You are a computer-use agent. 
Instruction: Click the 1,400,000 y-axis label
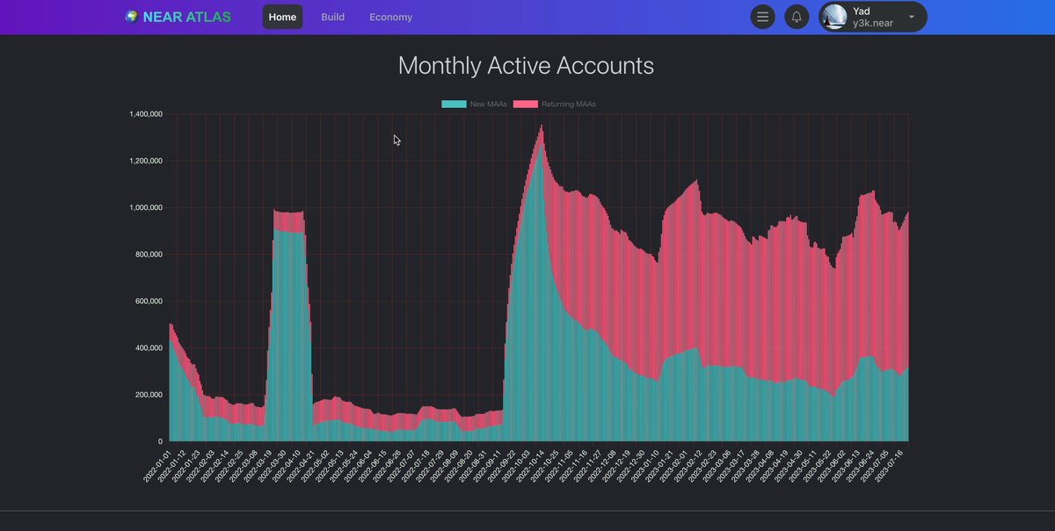pos(146,114)
